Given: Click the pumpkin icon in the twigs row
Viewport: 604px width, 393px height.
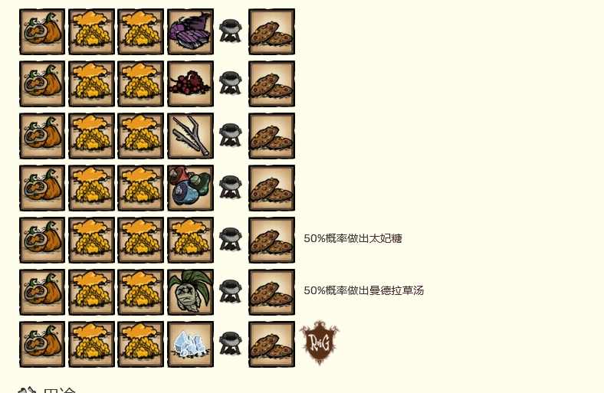Looking at the screenshot, I should 42,136.
